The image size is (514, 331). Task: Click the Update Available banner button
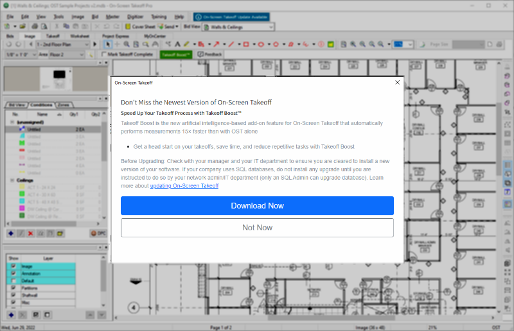[x=231, y=17]
